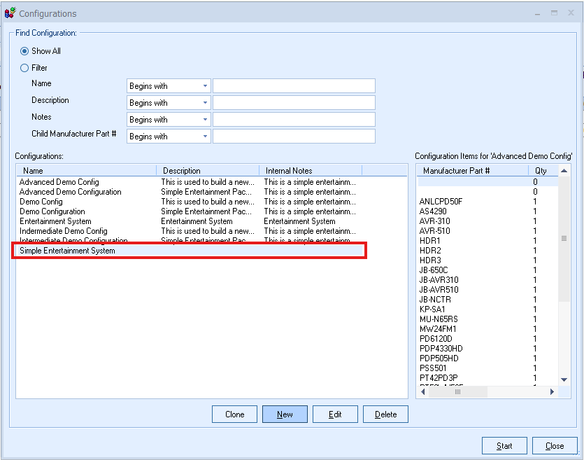
Task: Select the Show All radio button
Action: [x=24, y=51]
